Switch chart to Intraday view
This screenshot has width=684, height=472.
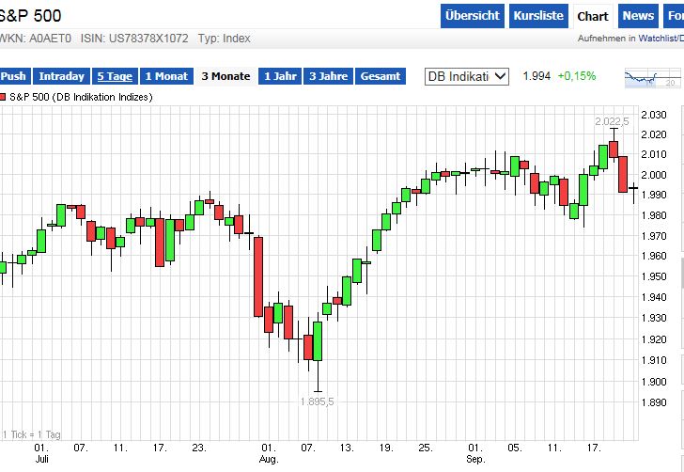[61, 76]
